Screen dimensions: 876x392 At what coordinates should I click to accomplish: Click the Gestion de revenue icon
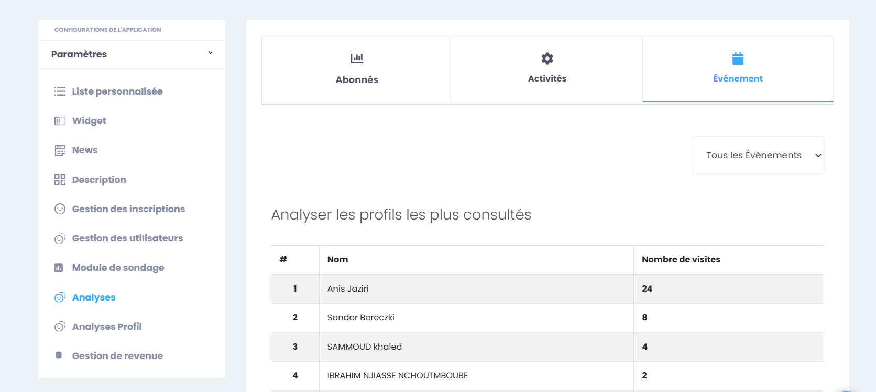(x=59, y=355)
